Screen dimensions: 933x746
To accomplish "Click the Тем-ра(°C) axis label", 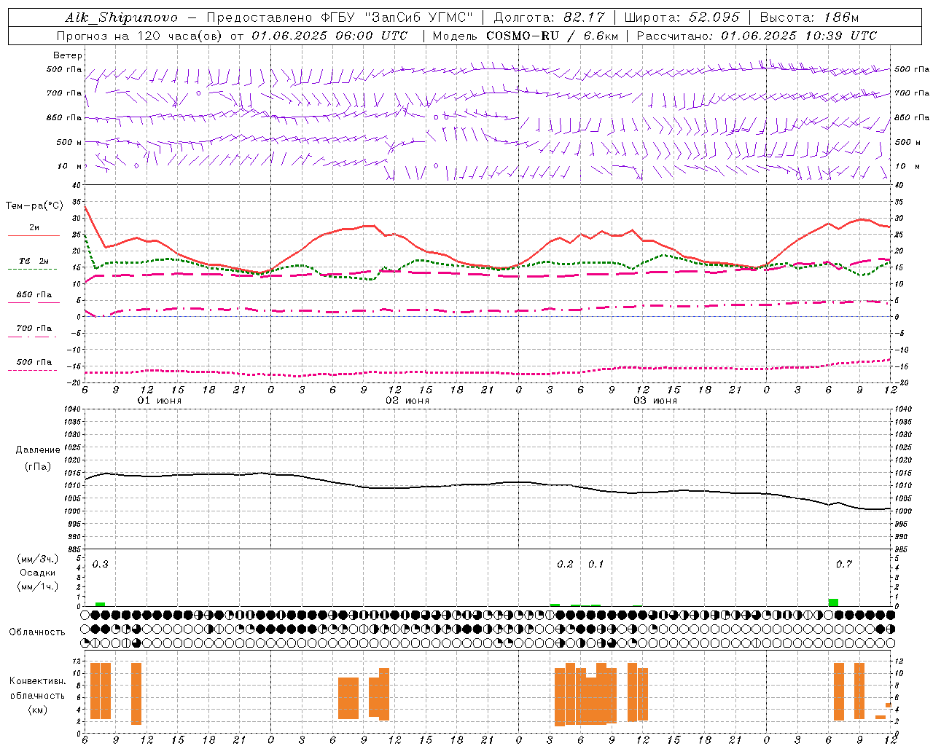I will (34, 206).
